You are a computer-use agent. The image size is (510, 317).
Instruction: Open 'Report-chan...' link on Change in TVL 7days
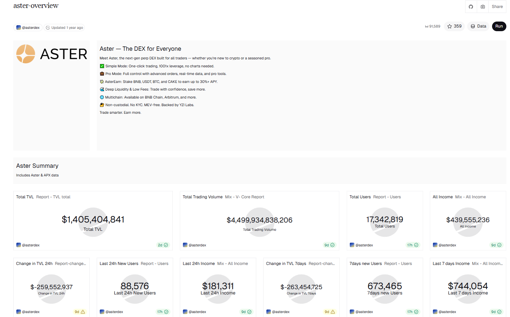322,264
